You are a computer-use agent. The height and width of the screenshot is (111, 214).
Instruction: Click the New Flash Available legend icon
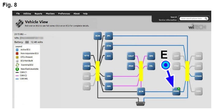pos(17,69)
